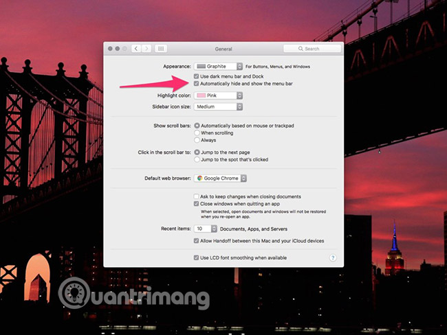
Task: Click the Highlight color label
Action: click(174, 95)
